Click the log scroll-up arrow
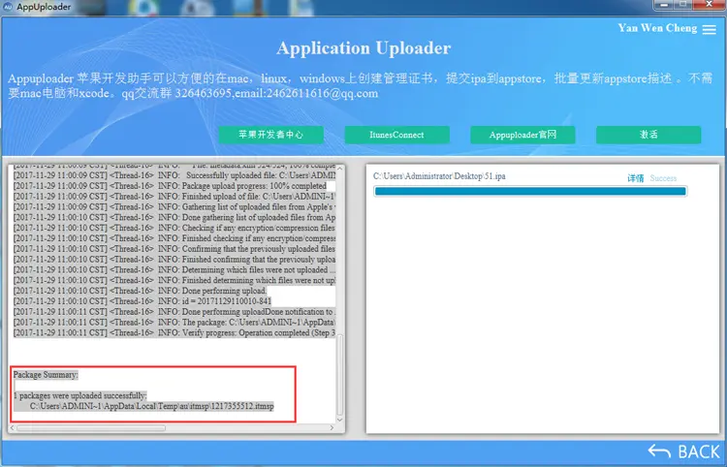Viewport: 727px width, 467px height. [340, 168]
